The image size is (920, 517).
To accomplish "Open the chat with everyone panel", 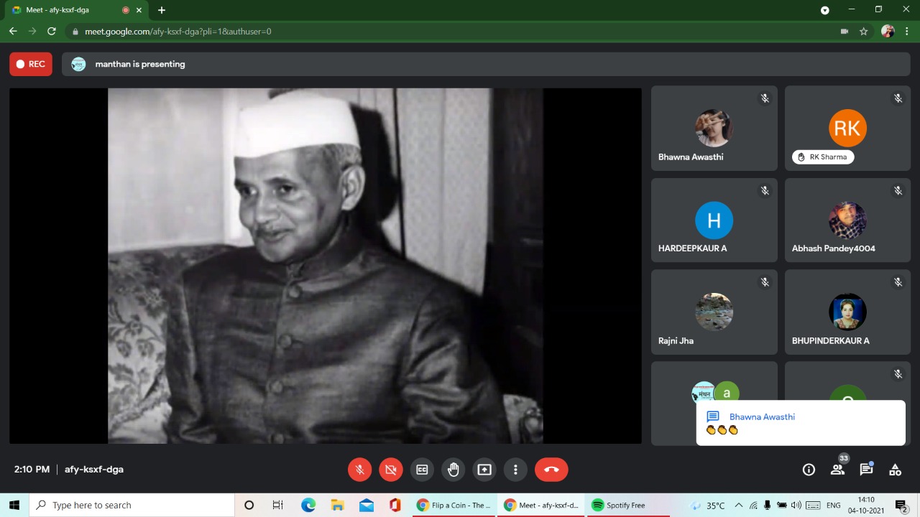I will [866, 470].
